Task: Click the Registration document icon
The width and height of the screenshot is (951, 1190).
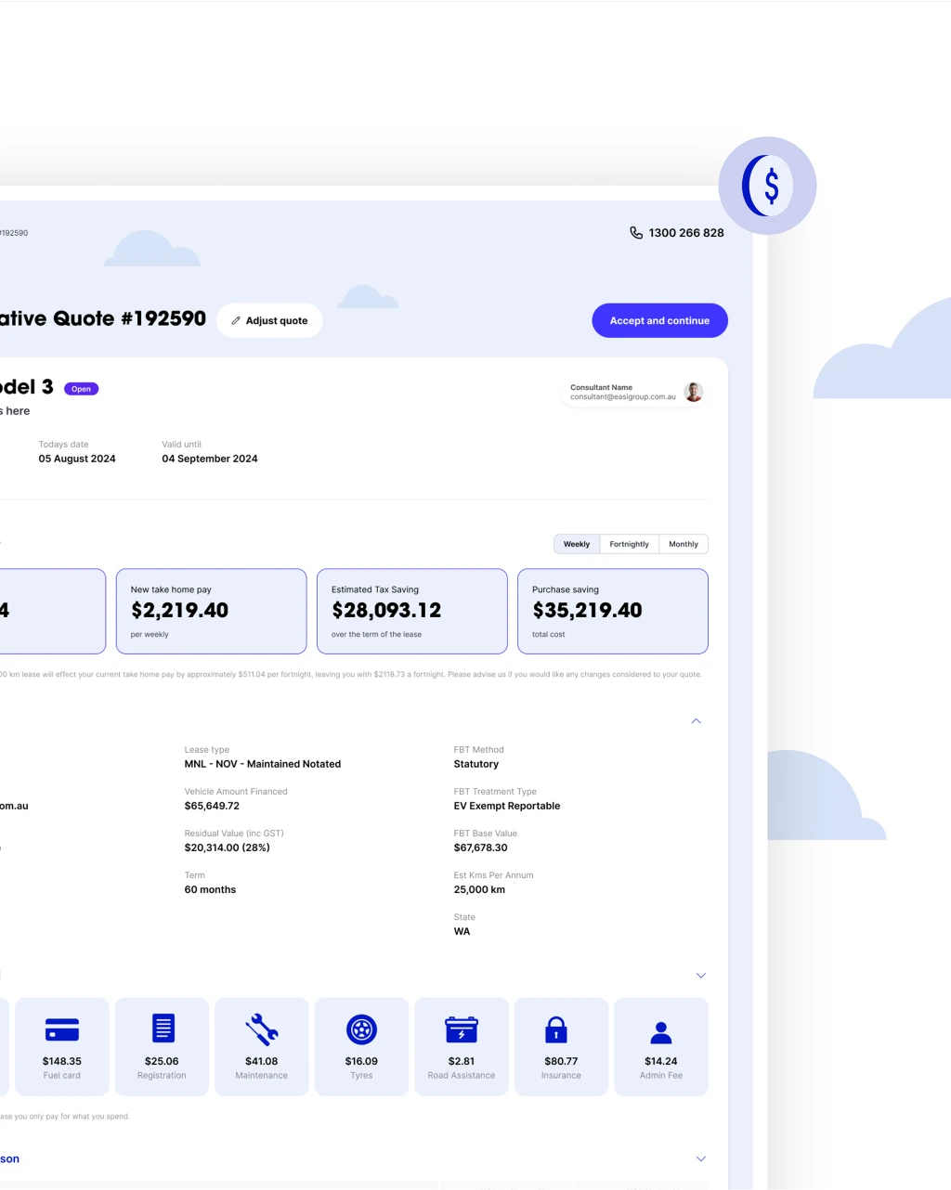Action: (x=163, y=1028)
